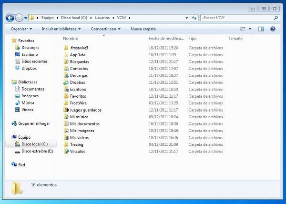Click the 03/12/2011 13:25 date cell
The image size is (286, 204).
tap(163, 103)
